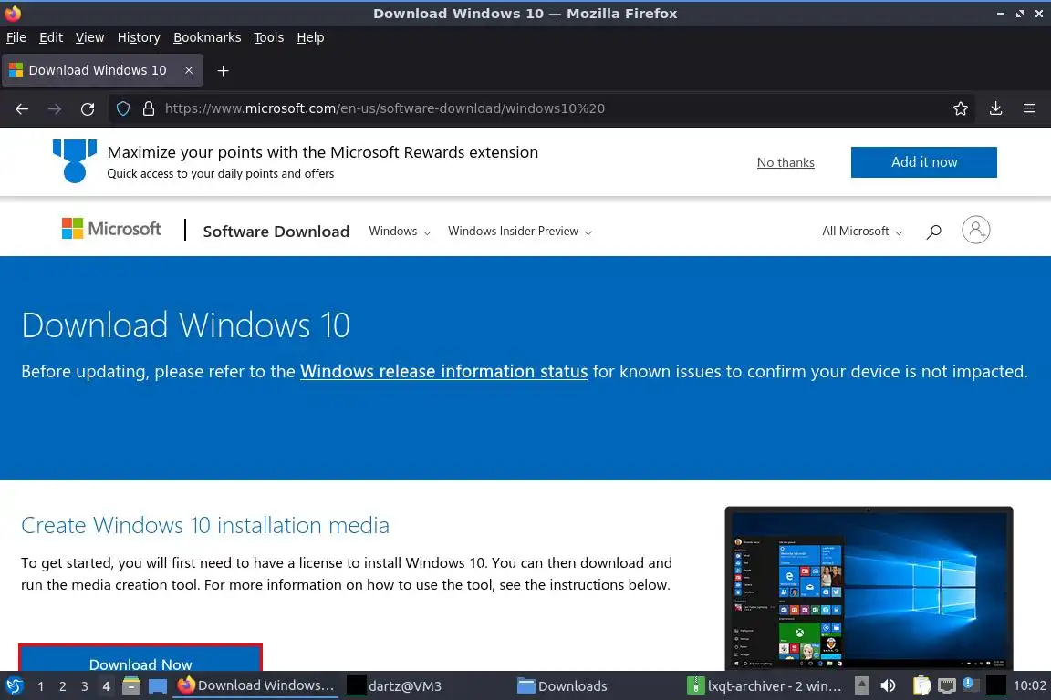The width and height of the screenshot is (1051, 700).
Task: Open Firefox downloads panel
Action: click(996, 108)
